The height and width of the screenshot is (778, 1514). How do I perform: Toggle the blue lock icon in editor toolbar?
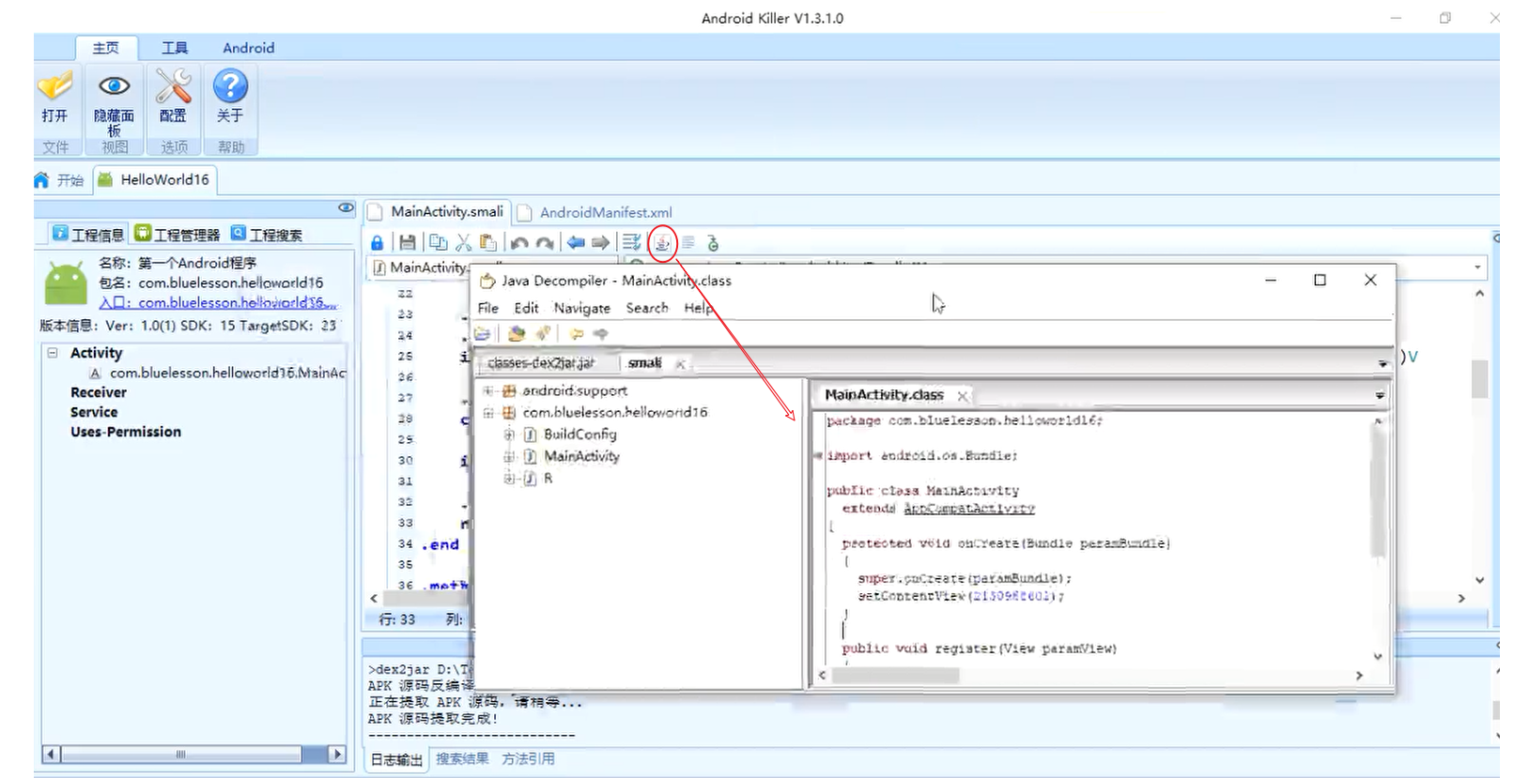point(377,243)
